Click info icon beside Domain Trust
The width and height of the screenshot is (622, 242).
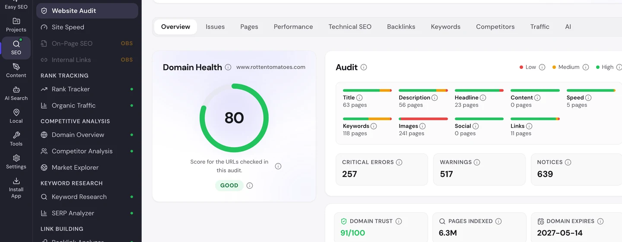coord(399,221)
